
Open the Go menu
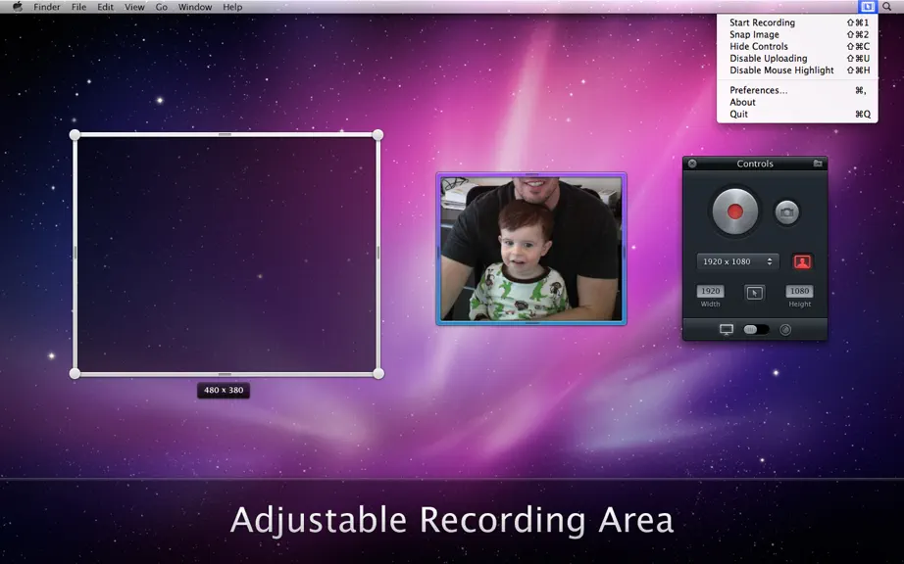[x=162, y=7]
